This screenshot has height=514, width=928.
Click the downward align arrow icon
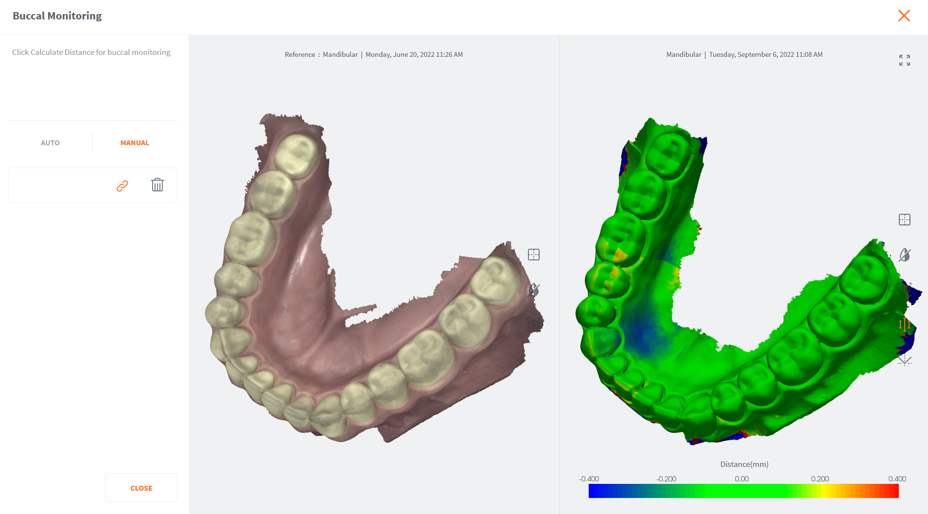tap(905, 360)
